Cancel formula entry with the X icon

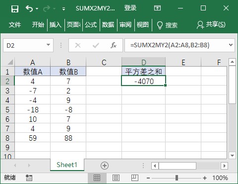click(78, 45)
